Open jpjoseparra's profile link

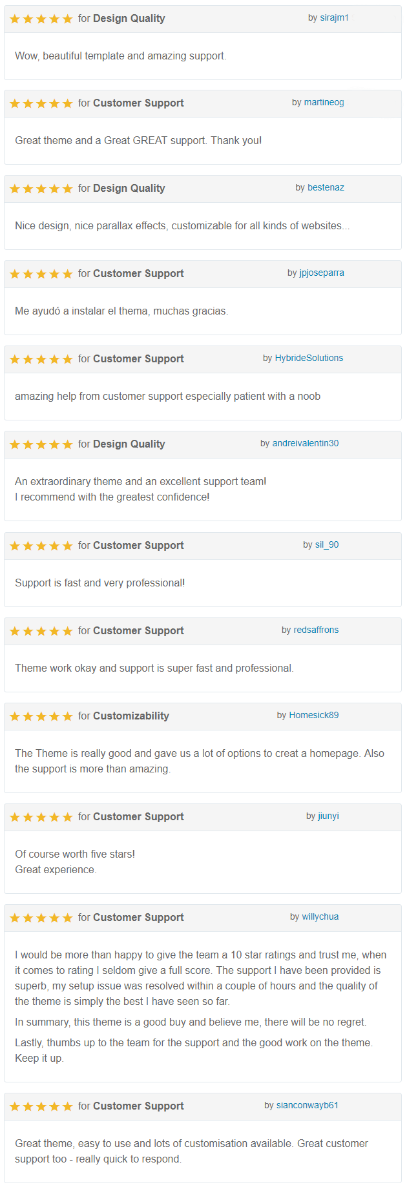coord(322,273)
